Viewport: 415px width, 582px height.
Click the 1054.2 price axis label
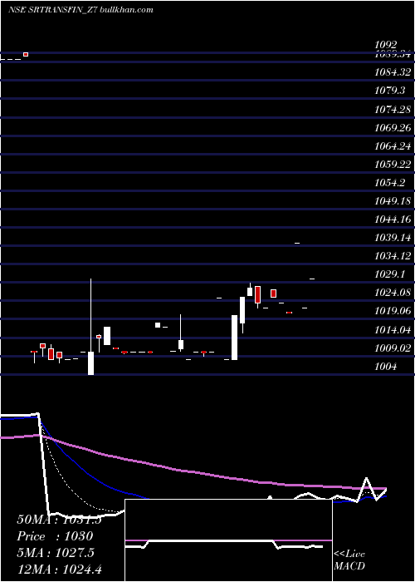click(x=389, y=183)
